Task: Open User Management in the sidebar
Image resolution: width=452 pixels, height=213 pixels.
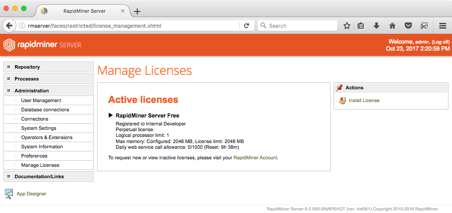Action: coord(41,100)
